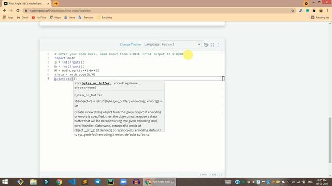Open the Extensions puzzle-piece menu
Viewport: 332px width, 186px height.
click(314, 11)
